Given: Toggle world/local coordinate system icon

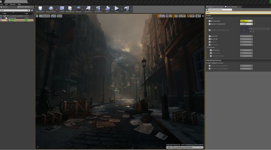Looking at the screenshot, I should (x=167, y=16).
